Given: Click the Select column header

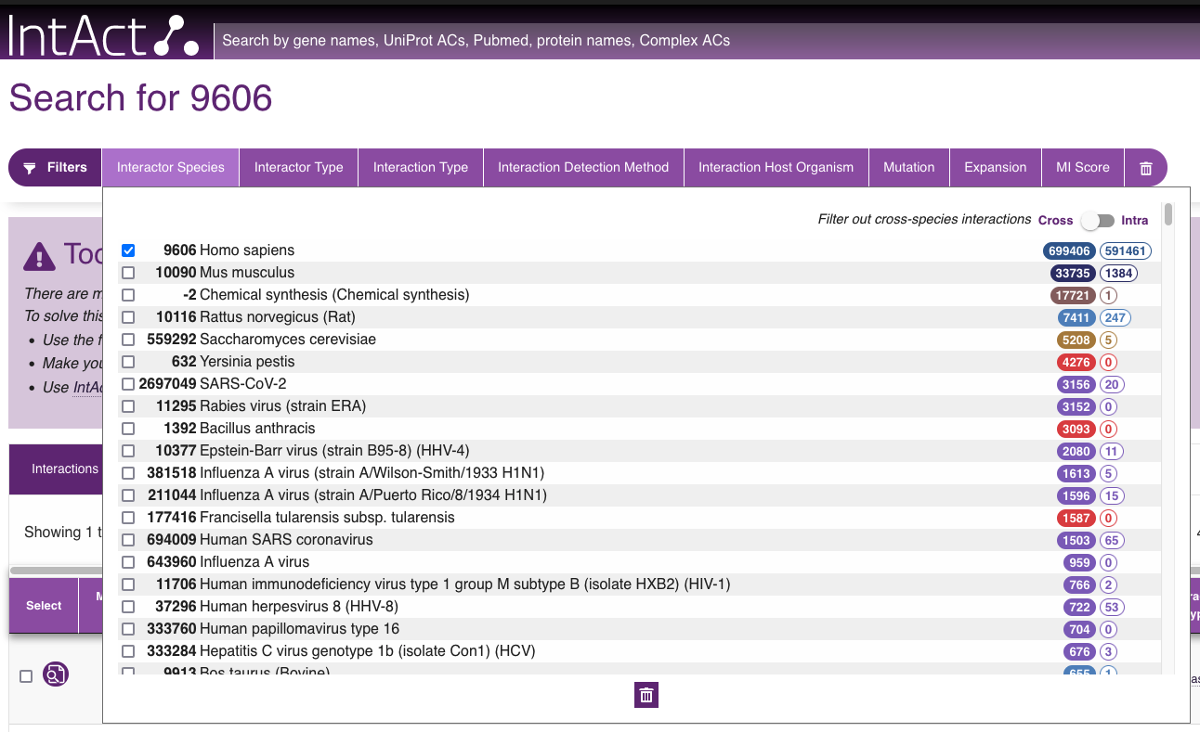Looking at the screenshot, I should (44, 606).
